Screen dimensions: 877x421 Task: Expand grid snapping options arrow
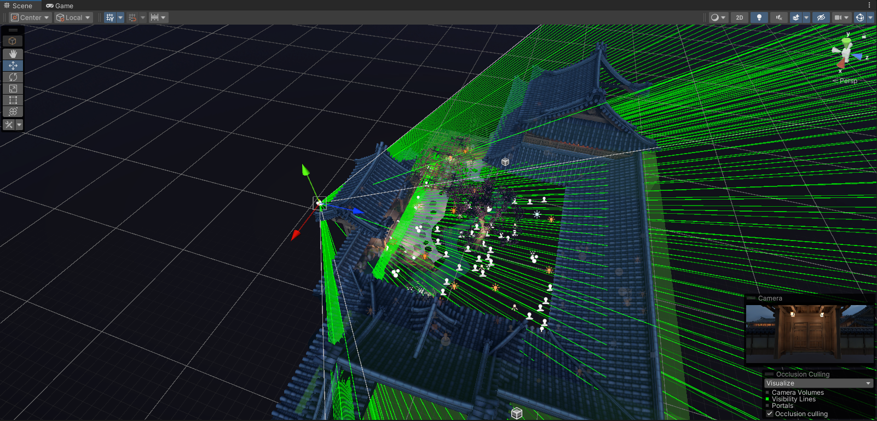point(143,17)
